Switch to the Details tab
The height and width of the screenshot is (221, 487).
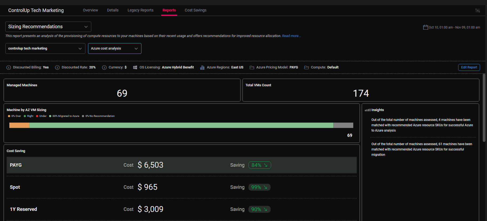113,10
